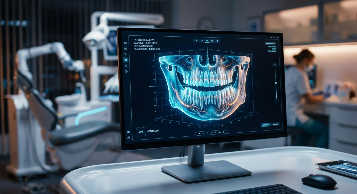The image size is (357, 194).
Task: Select the circle icon in top toolbar
Action: (x=202, y=40)
